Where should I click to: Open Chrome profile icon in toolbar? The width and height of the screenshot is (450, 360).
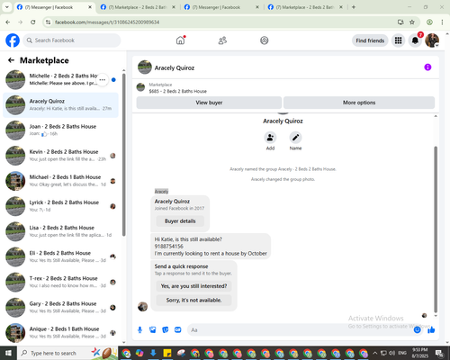click(x=429, y=22)
